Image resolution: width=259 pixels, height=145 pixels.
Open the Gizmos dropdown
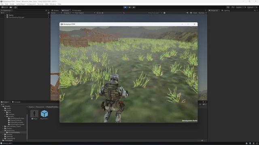[202, 13]
